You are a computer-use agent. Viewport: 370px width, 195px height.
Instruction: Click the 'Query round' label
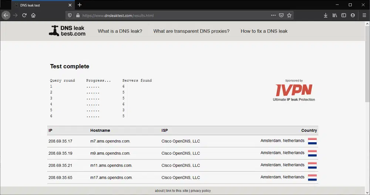(x=62, y=81)
